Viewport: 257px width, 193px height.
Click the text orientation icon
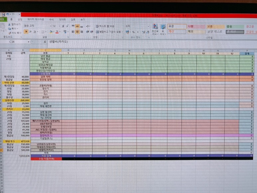(88, 26)
